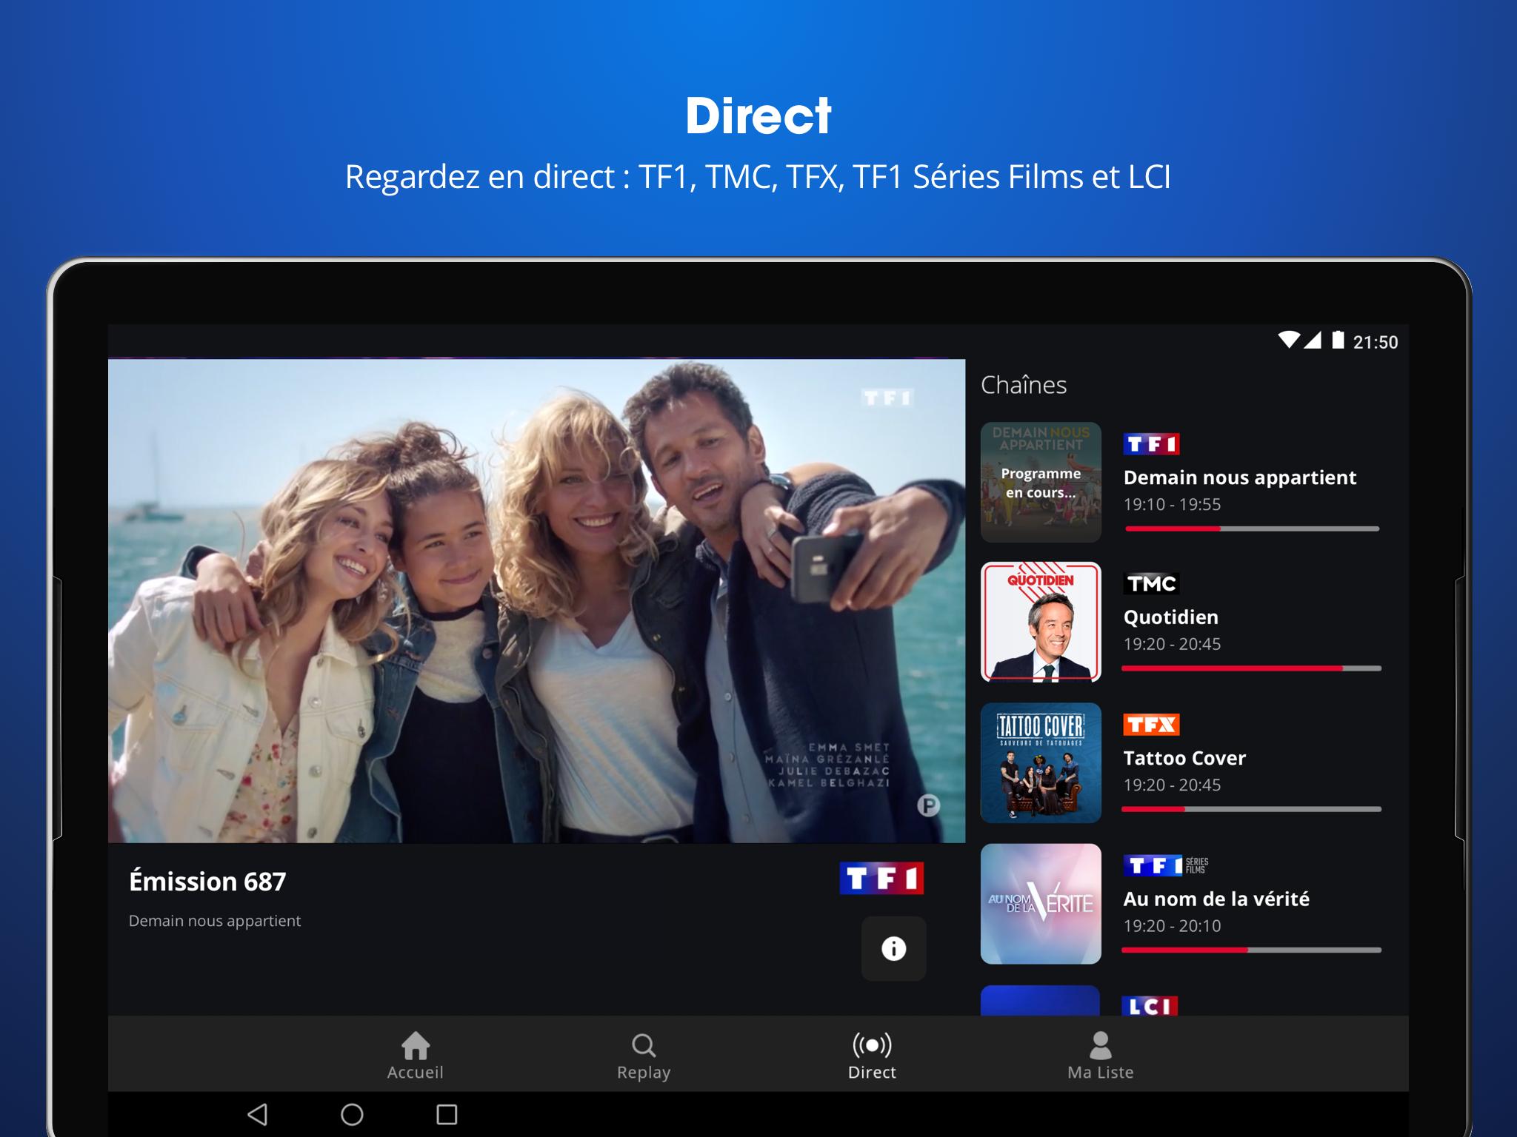Tap the Android recent apps square
The width and height of the screenshot is (1517, 1137).
[447, 1114]
